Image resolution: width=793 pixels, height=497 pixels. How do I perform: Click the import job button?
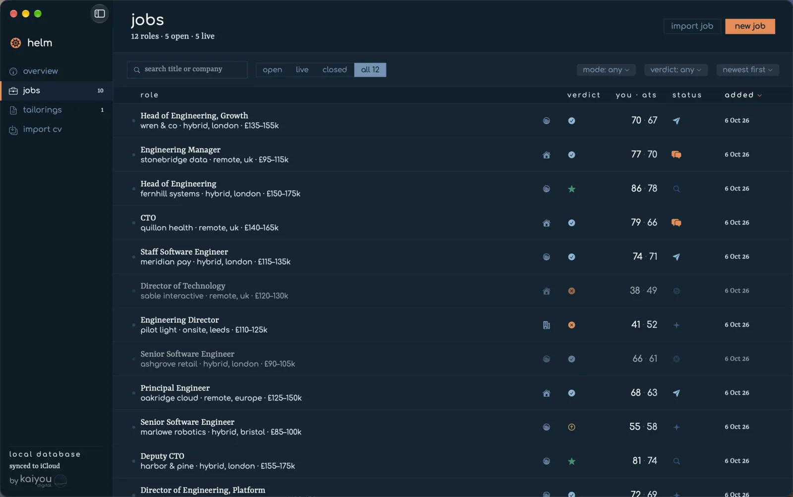coord(692,26)
